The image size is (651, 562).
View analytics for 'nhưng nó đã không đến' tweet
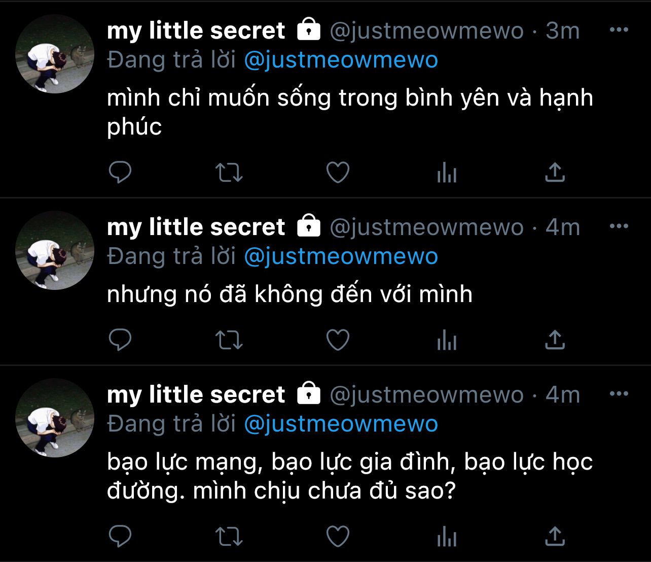pos(447,341)
